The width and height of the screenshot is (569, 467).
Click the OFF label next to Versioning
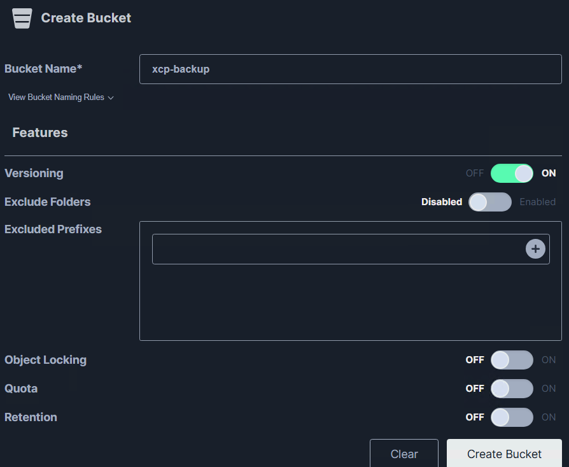pyautogui.click(x=474, y=173)
